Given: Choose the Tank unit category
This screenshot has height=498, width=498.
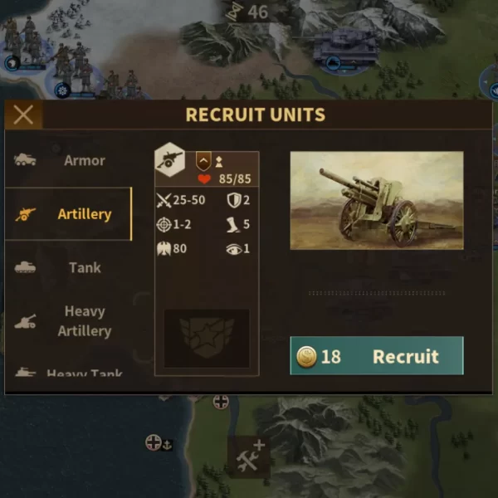Looking at the screenshot, I should tap(68, 267).
